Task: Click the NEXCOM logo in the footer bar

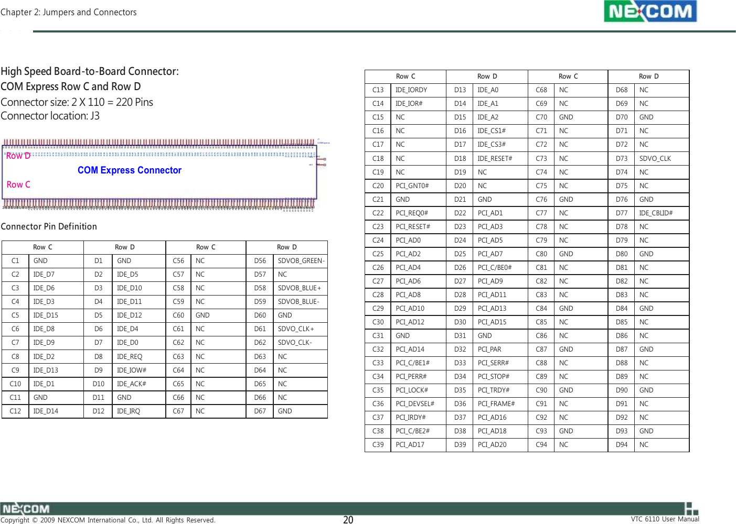Action: pos(25,509)
